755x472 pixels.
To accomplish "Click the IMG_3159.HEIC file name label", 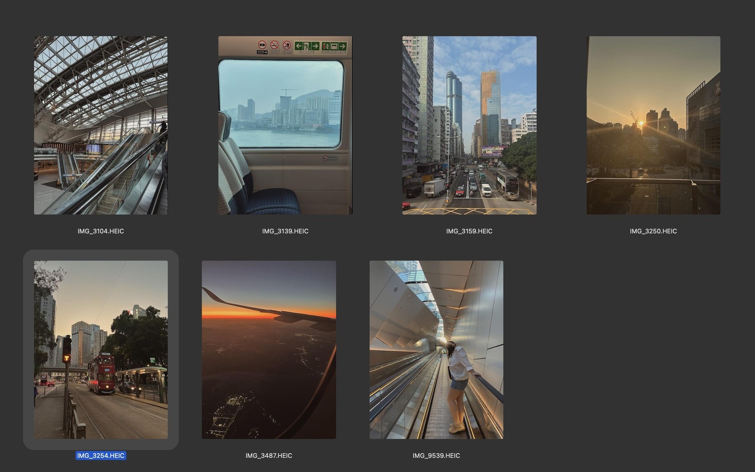I will coord(469,231).
